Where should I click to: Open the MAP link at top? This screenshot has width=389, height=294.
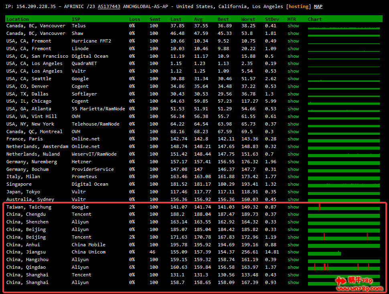point(318,6)
